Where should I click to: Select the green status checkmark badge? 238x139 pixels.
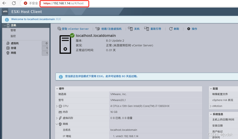[72, 36]
